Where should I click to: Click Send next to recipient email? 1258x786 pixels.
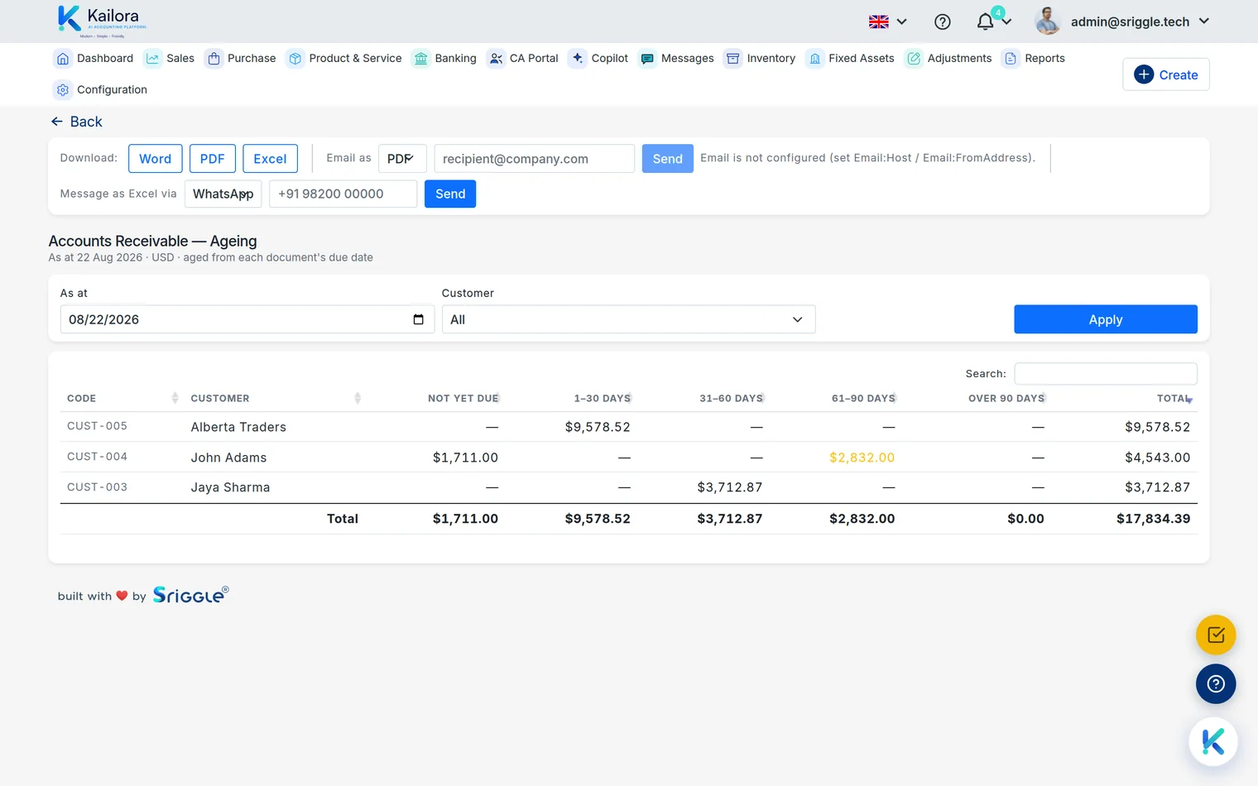tap(667, 159)
